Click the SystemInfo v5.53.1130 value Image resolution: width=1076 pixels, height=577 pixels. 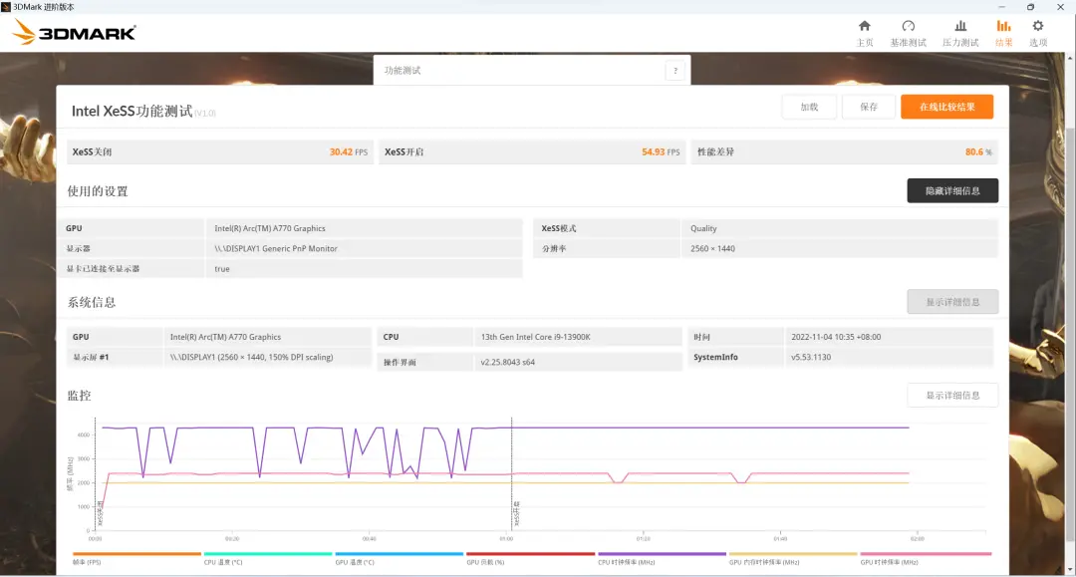click(x=810, y=357)
